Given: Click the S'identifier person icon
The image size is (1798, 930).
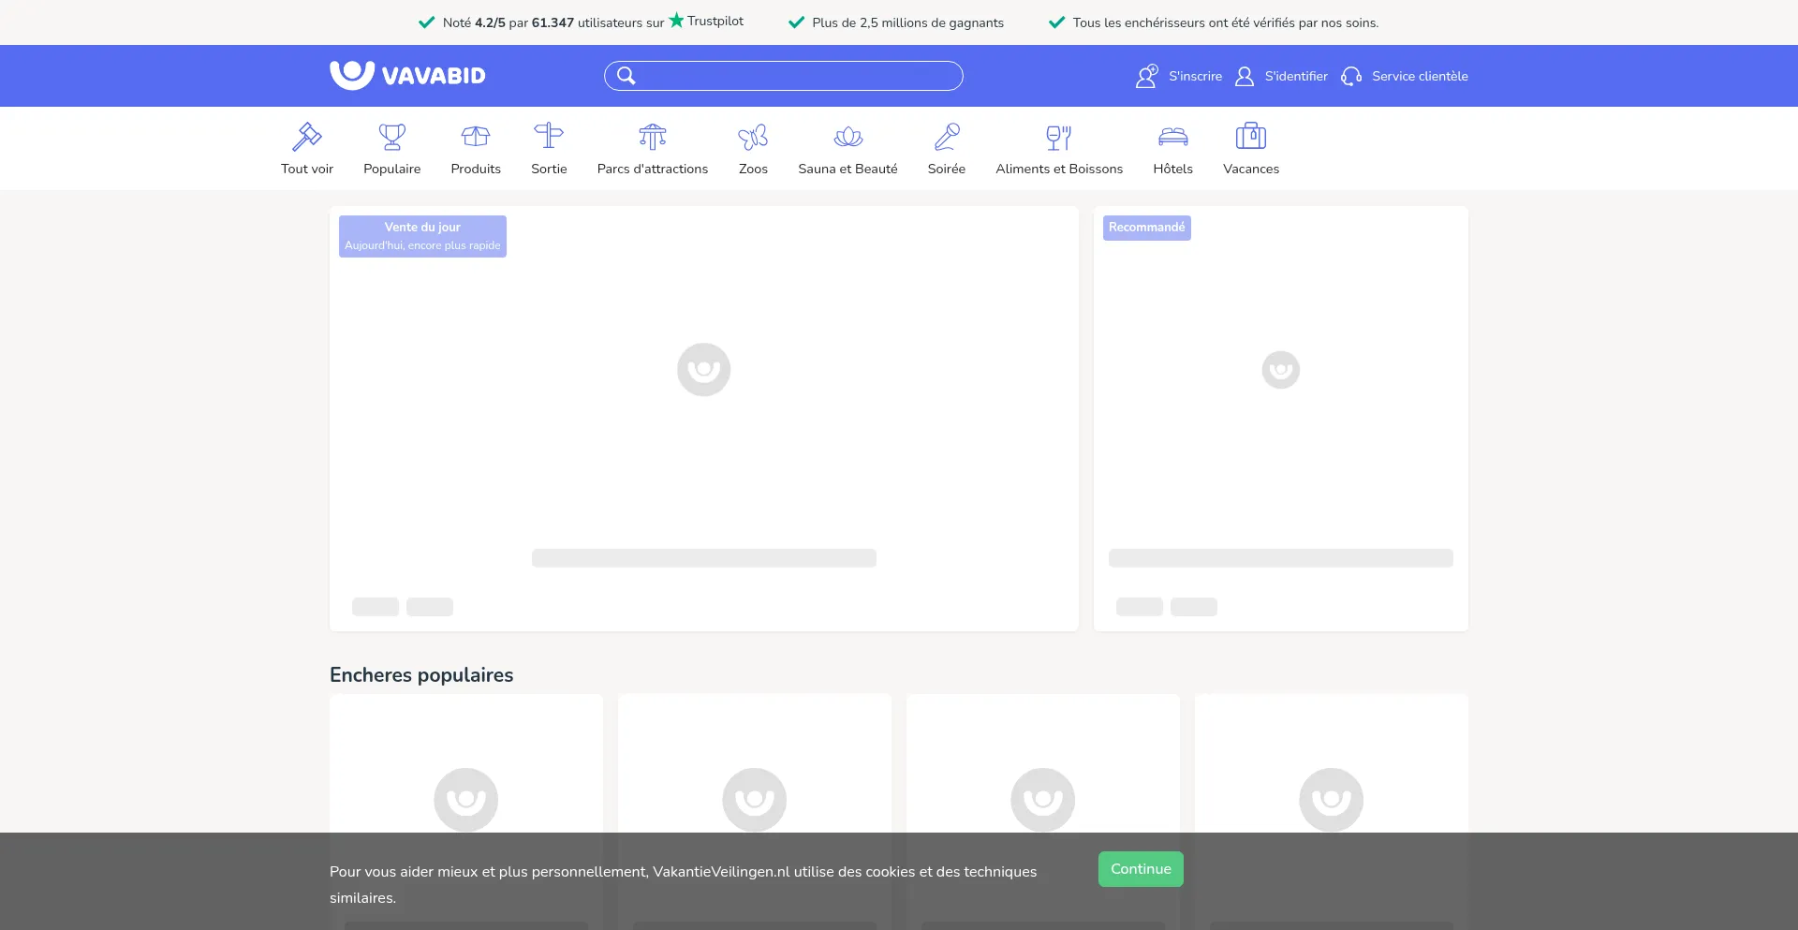Looking at the screenshot, I should pyautogui.click(x=1245, y=76).
